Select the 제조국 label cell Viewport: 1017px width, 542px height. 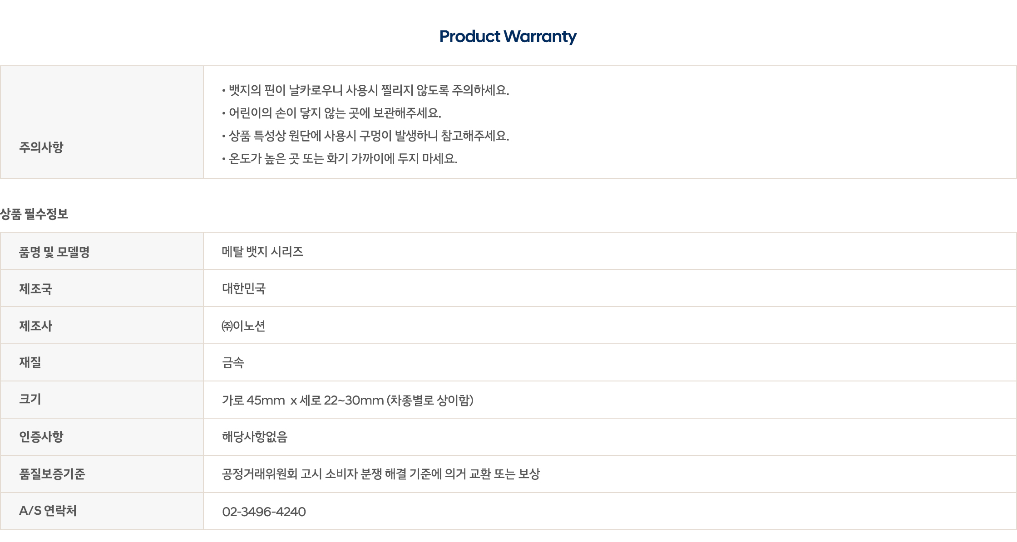(35, 289)
